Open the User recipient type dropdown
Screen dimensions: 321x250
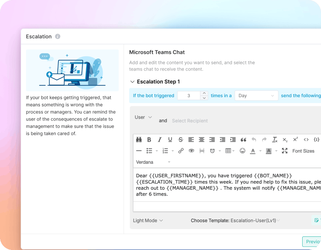point(143,117)
